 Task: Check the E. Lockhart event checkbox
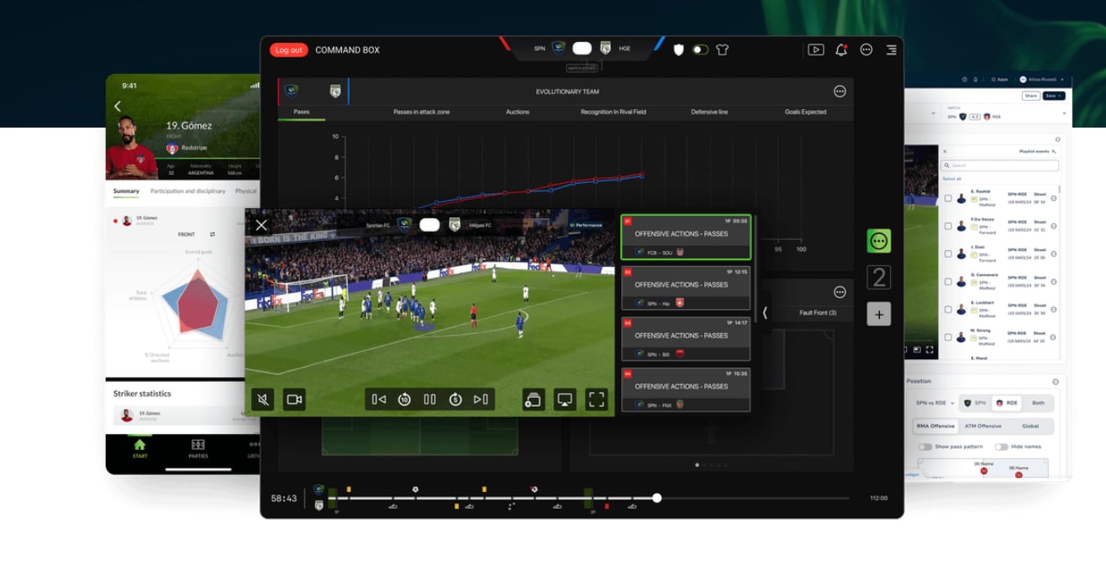tap(948, 309)
